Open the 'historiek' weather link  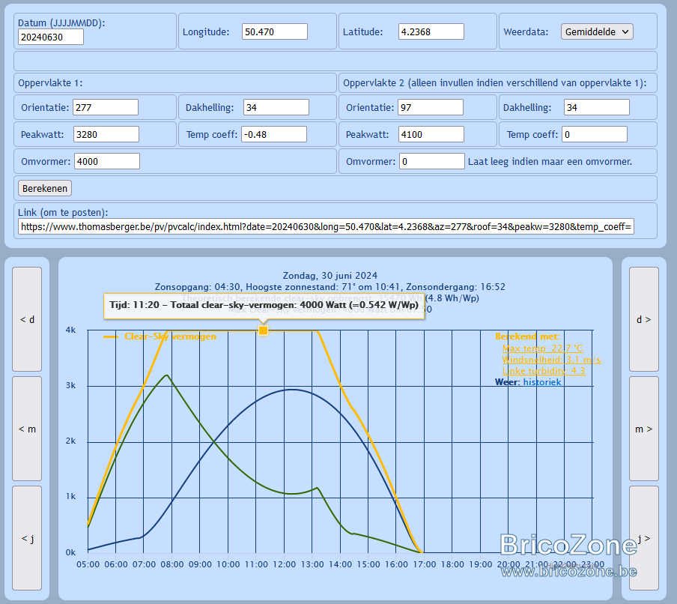(542, 382)
